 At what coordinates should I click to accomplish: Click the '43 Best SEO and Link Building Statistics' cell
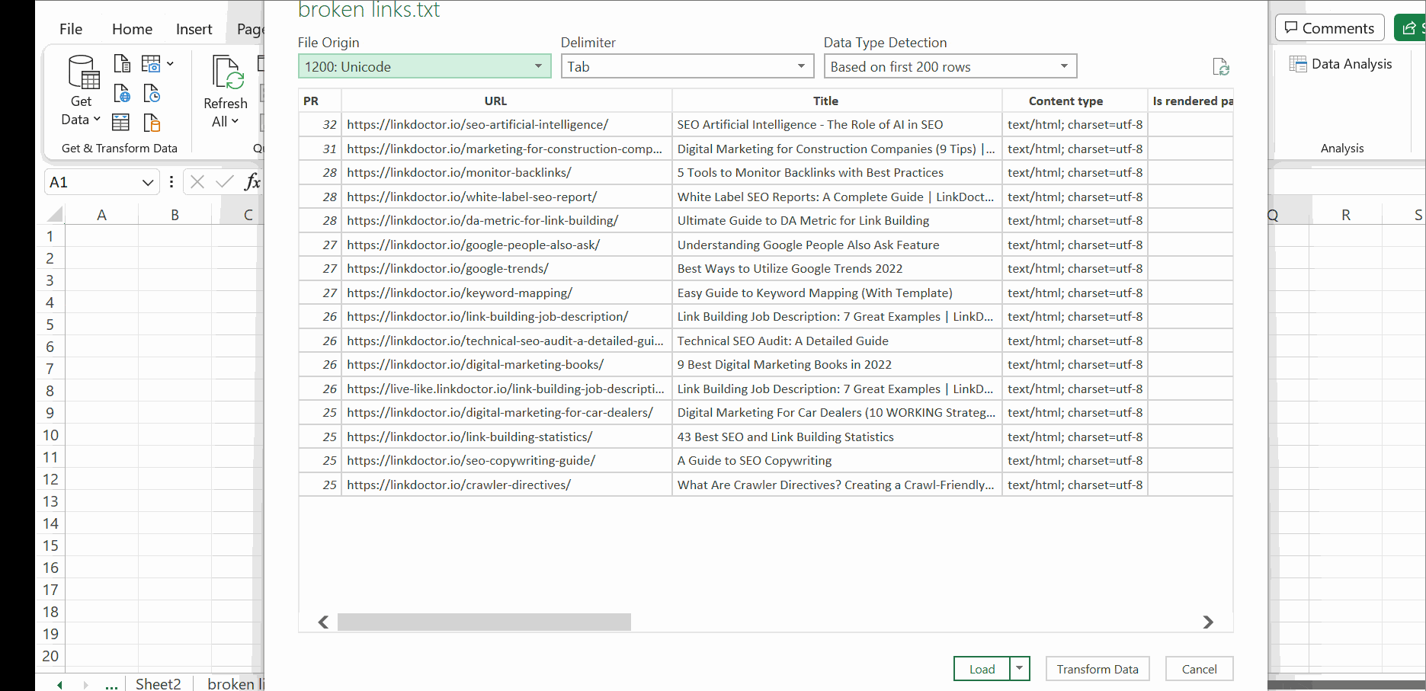tap(837, 437)
